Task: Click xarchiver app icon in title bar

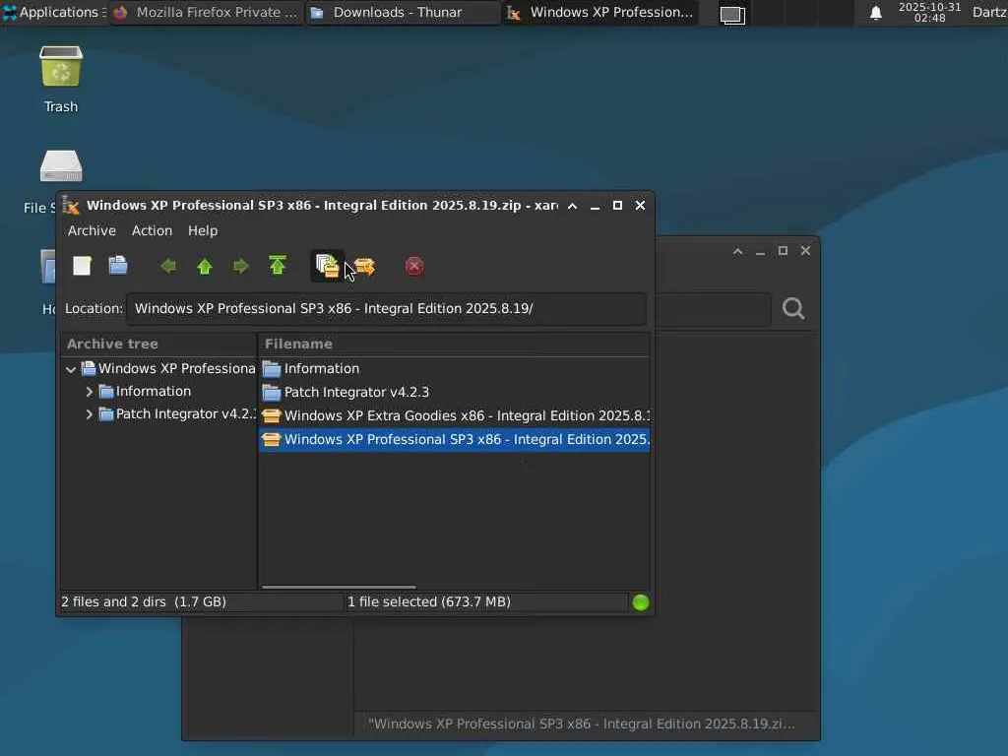Action: (71, 206)
